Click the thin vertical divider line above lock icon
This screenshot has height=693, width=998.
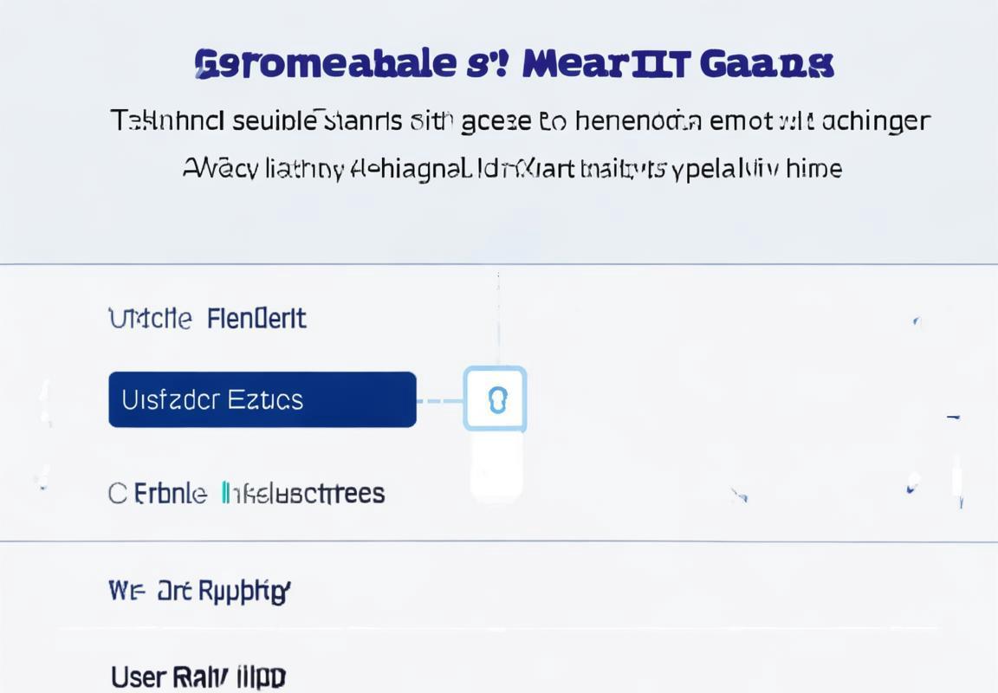click(x=498, y=318)
